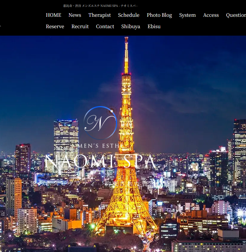Open the Therapist page
This screenshot has height=252, width=246.
tap(99, 15)
